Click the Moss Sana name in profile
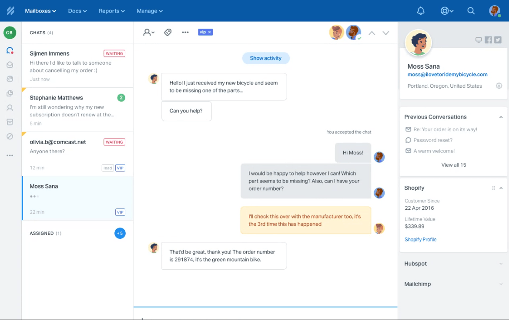 (x=424, y=66)
